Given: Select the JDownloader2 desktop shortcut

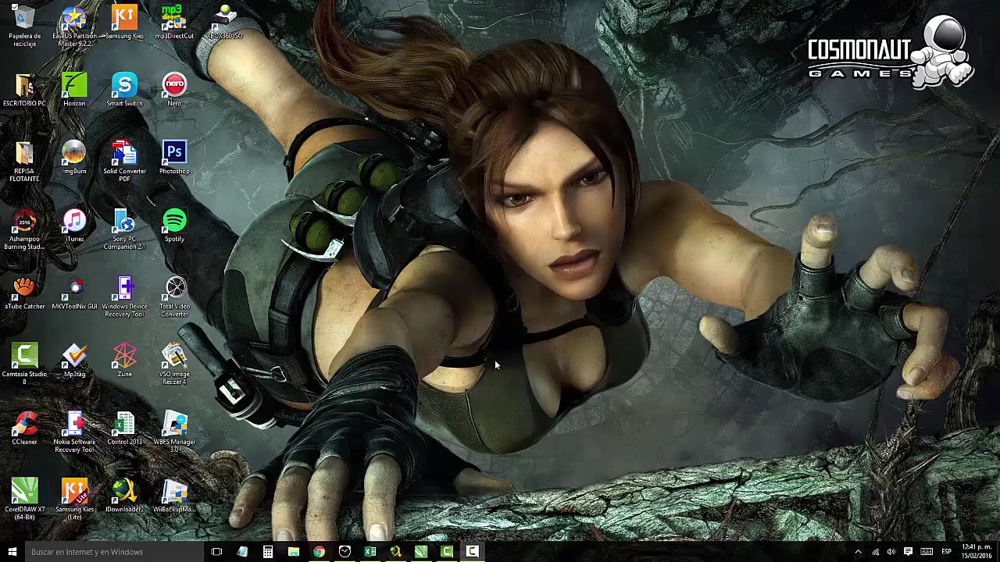Looking at the screenshot, I should 124,496.
